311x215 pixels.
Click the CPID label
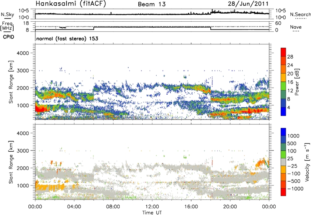9,37
